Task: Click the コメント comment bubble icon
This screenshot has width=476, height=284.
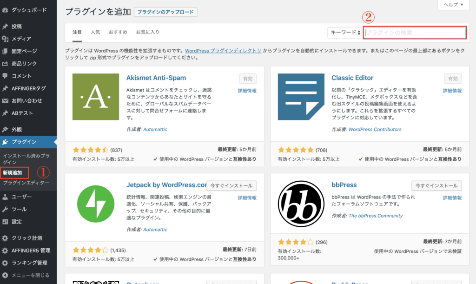Action: tap(5, 76)
